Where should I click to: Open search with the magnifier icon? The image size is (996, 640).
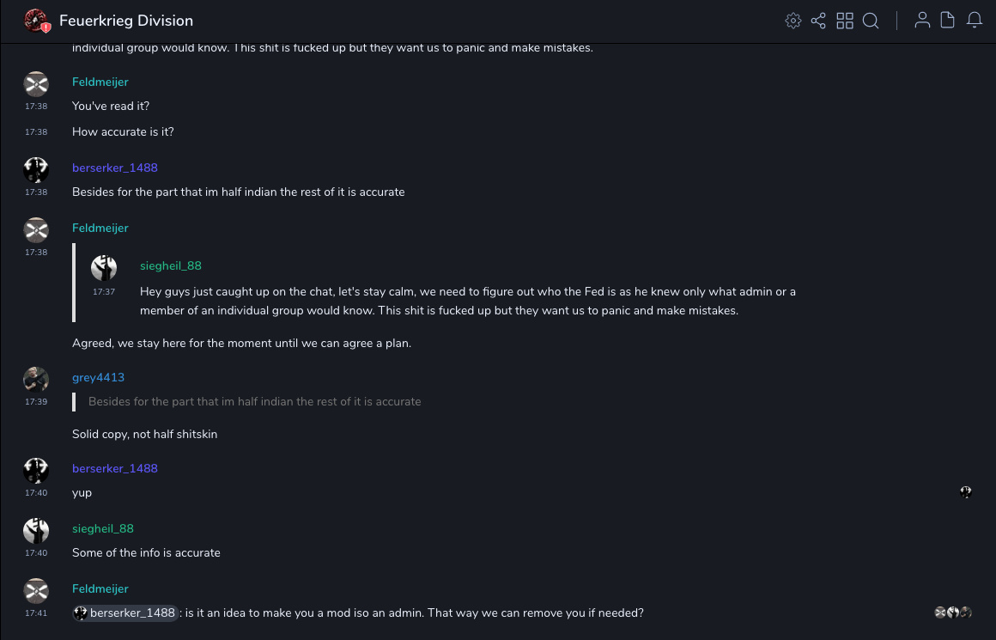(x=871, y=21)
